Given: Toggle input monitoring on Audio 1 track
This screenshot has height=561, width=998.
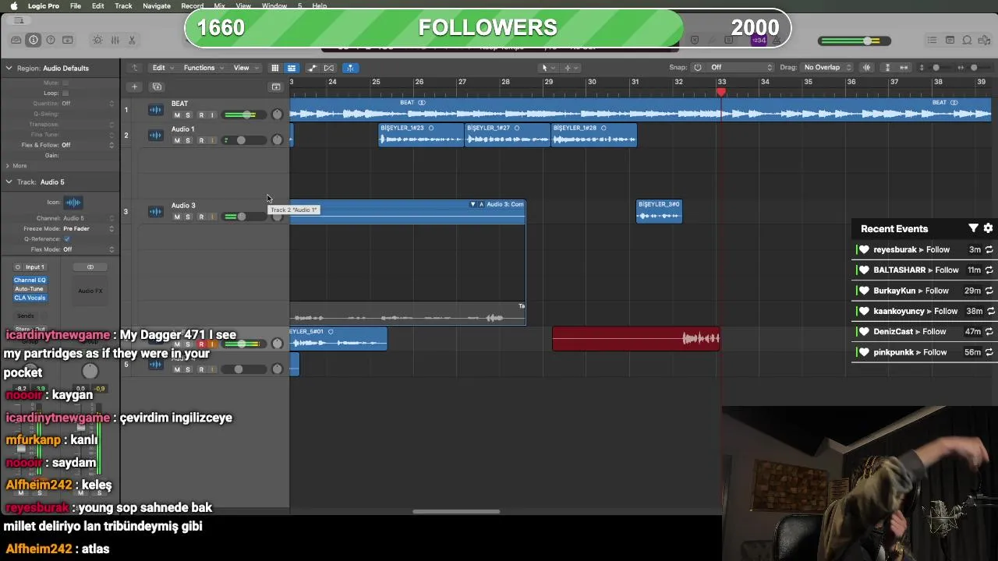Looking at the screenshot, I should (212, 140).
